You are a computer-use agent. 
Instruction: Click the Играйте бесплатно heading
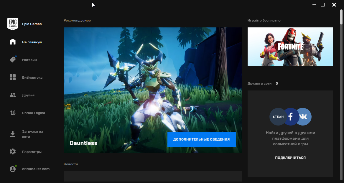click(264, 20)
